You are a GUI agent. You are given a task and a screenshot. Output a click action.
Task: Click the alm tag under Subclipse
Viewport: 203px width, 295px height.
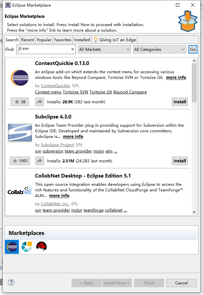pyautogui.click(x=109, y=151)
